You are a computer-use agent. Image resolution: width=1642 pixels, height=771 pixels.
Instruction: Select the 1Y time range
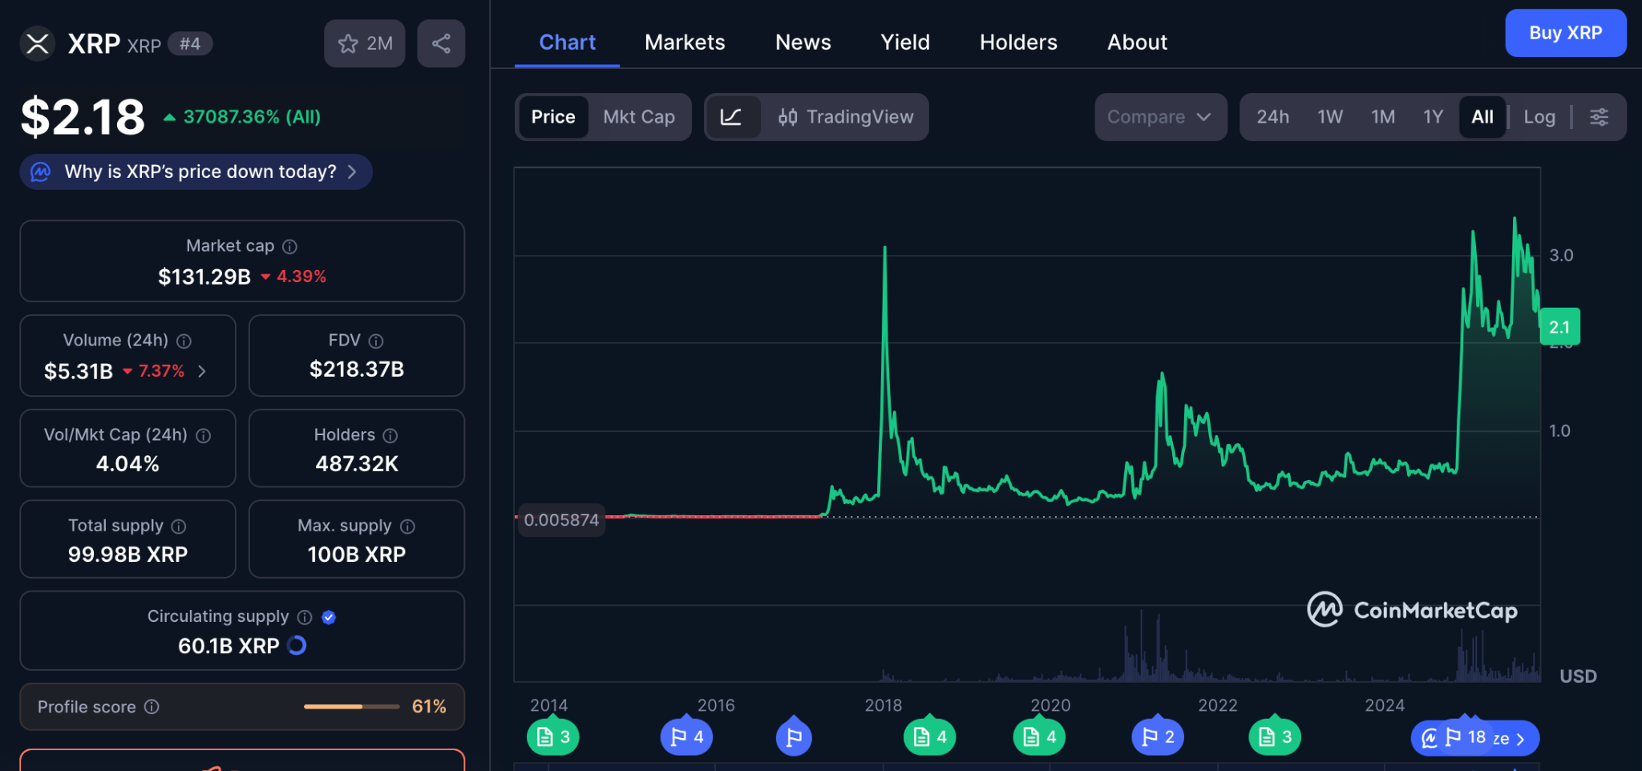(x=1433, y=117)
